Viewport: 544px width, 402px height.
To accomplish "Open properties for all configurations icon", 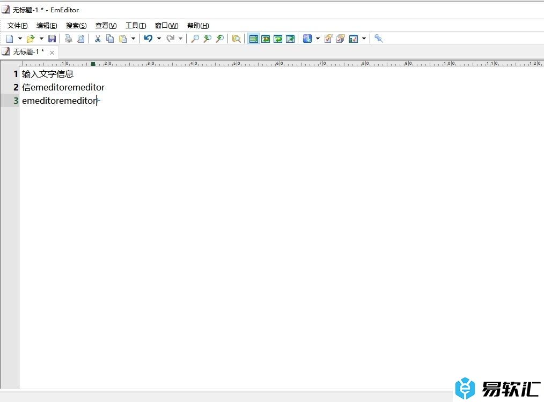I will point(341,39).
